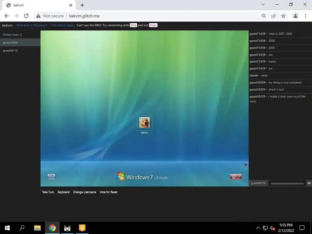This screenshot has width=312, height=234.
Task: Open the tab search chevron
Action: click(x=263, y=4)
